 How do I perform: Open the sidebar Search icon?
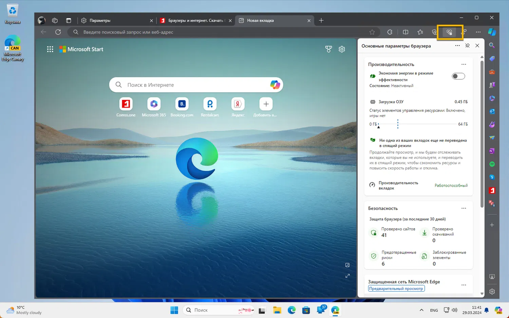pyautogui.click(x=492, y=45)
